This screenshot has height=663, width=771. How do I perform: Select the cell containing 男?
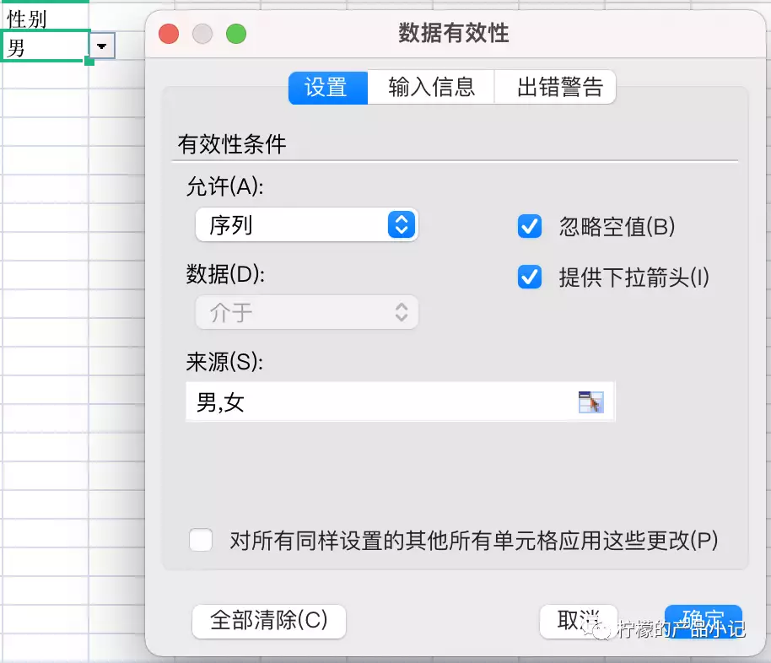(44, 47)
